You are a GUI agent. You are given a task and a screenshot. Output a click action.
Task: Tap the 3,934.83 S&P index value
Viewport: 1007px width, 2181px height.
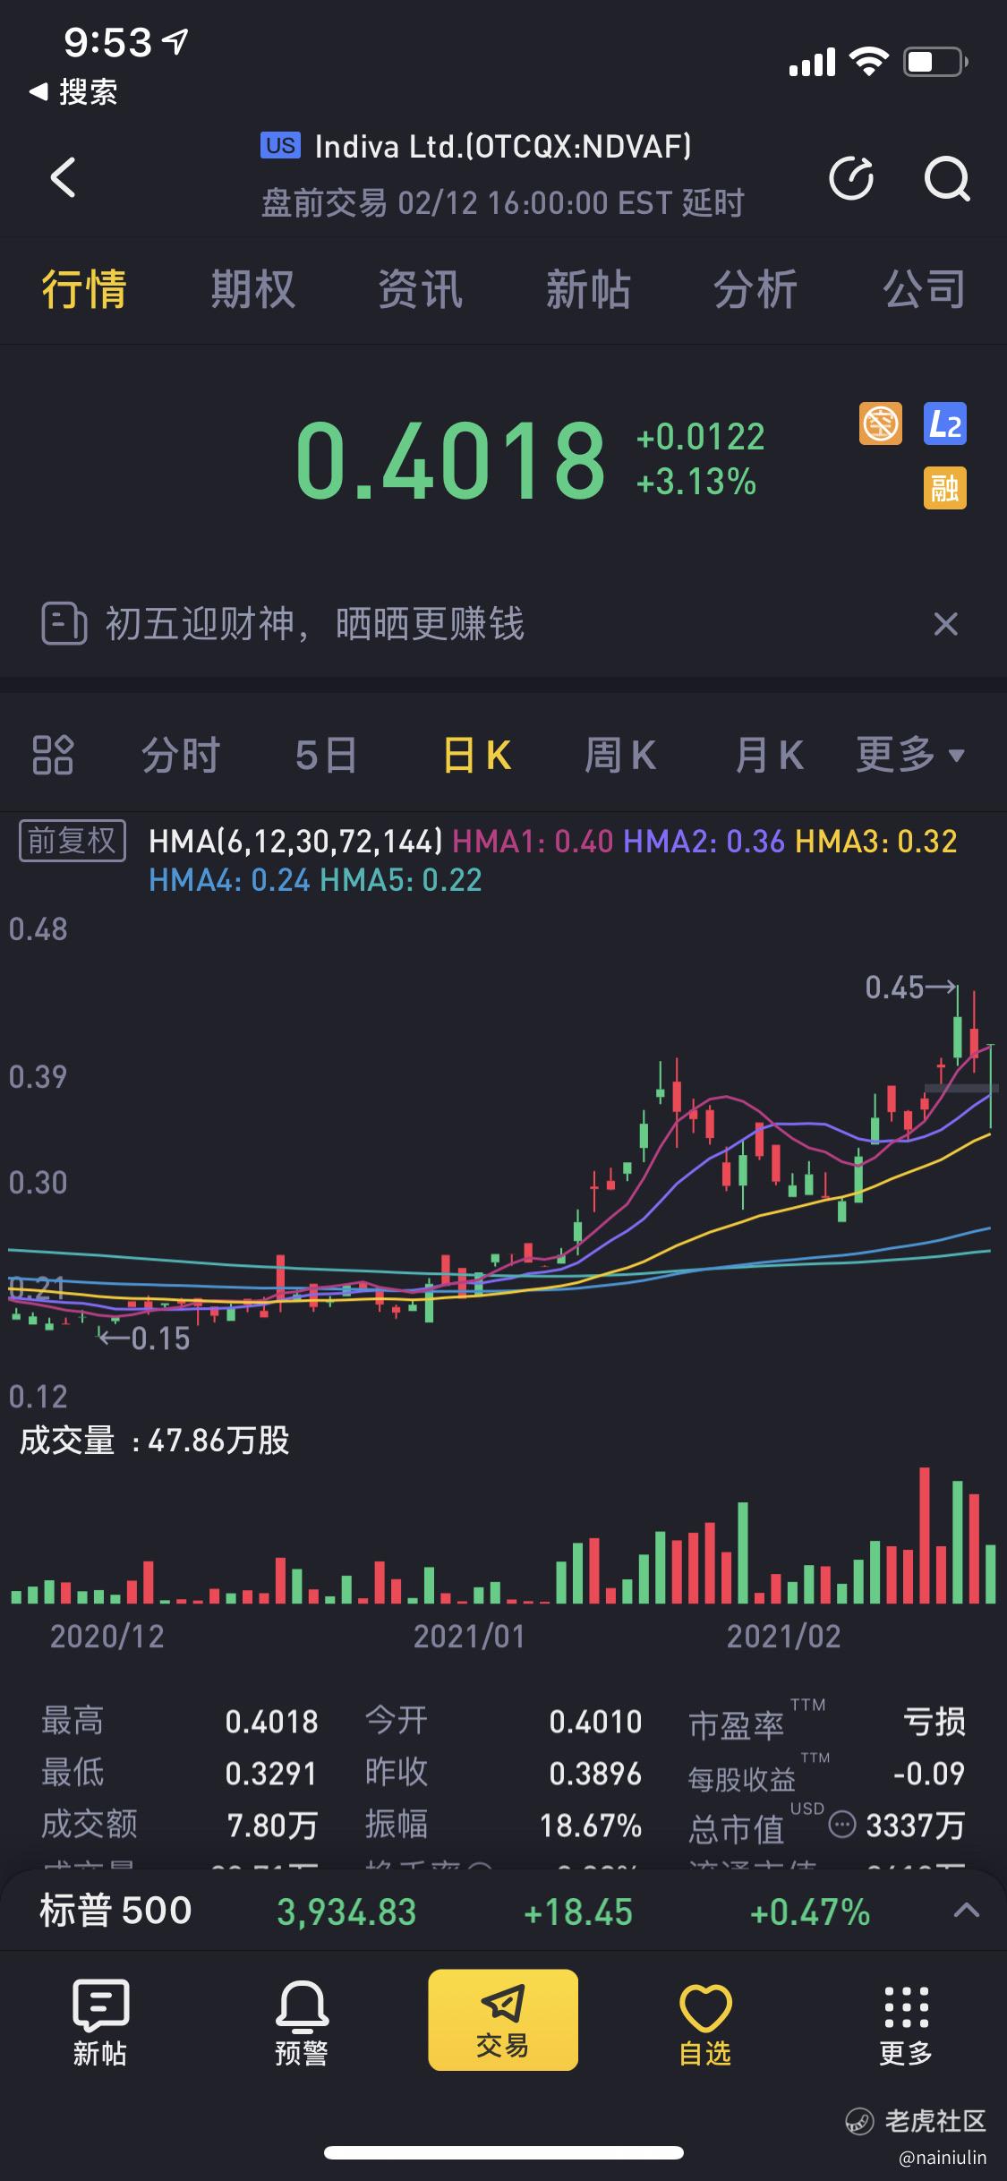point(346,1912)
